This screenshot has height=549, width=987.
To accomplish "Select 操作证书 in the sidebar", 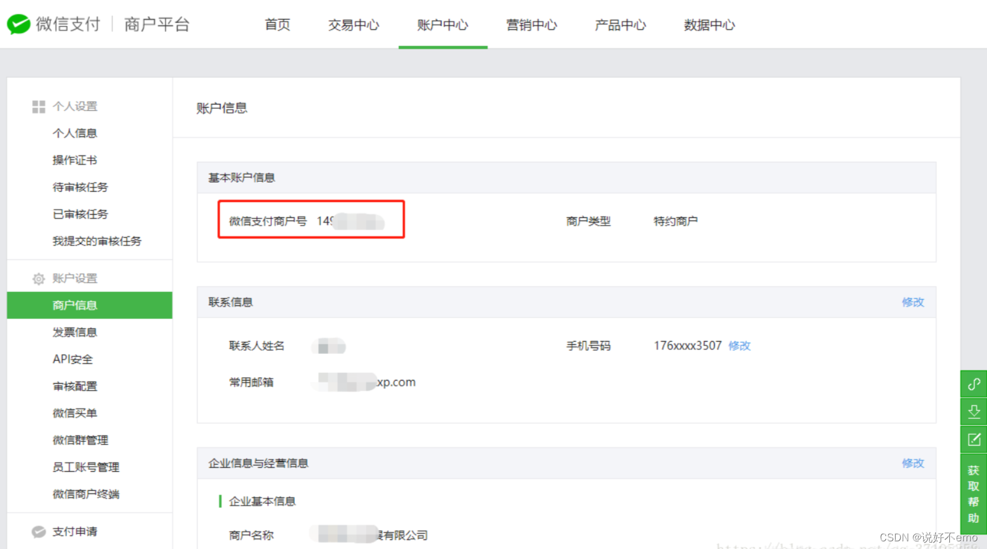I will coord(75,160).
